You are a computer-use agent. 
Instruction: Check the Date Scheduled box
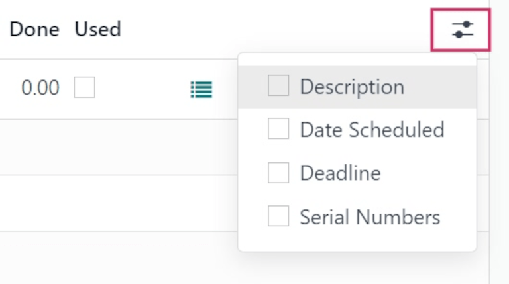278,130
